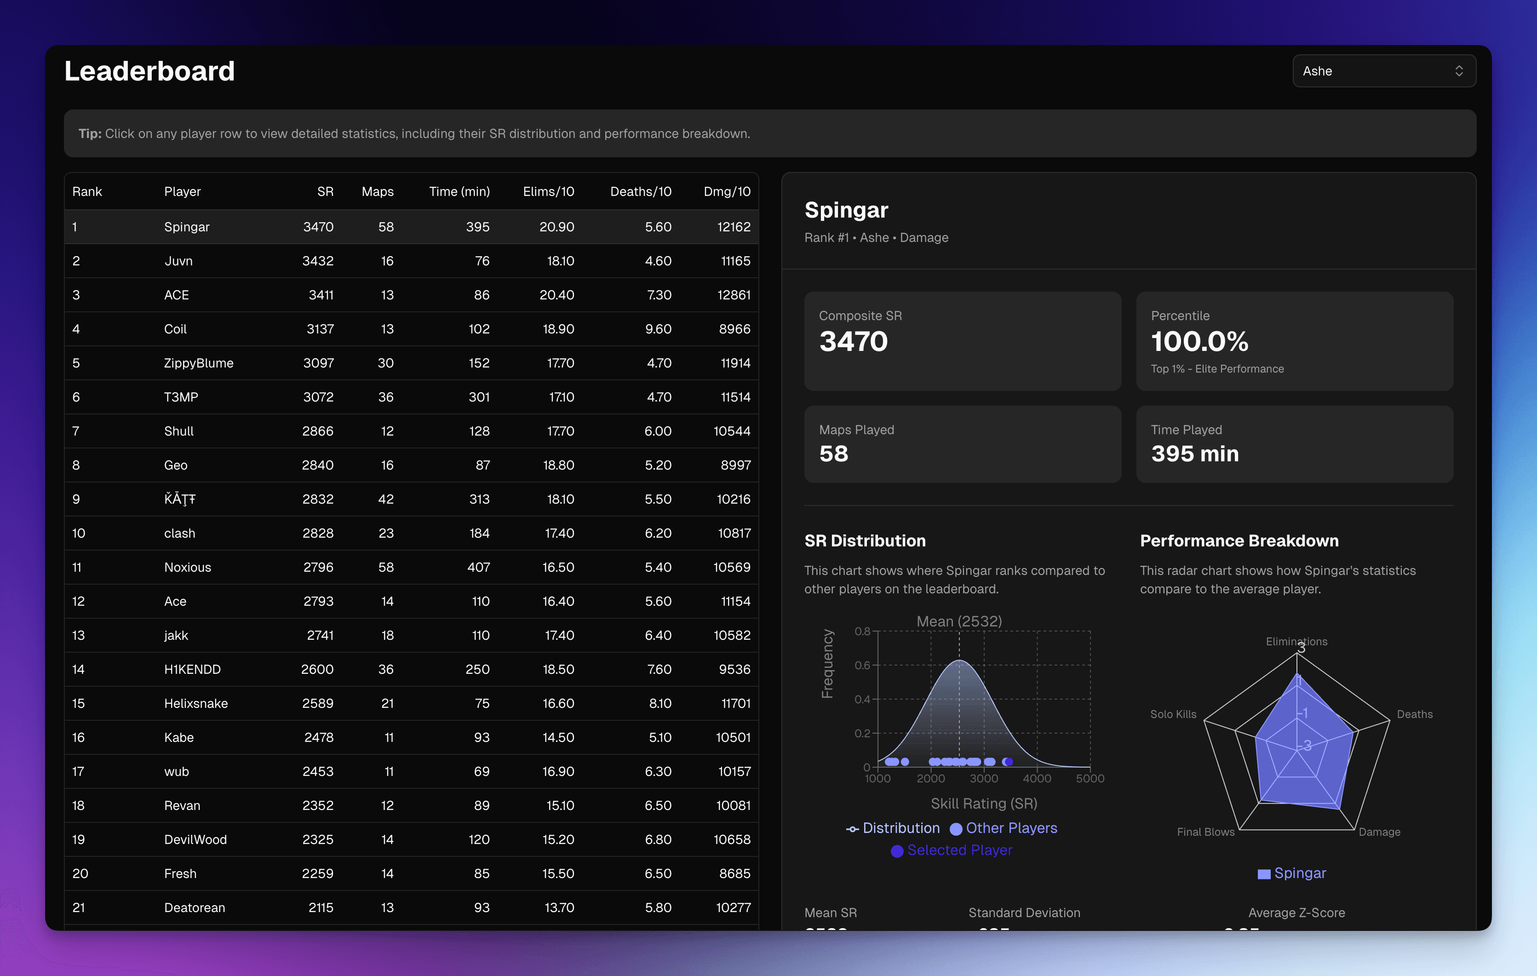Sort the leaderboard by SR column
This screenshot has height=976, width=1537.
tap(325, 191)
